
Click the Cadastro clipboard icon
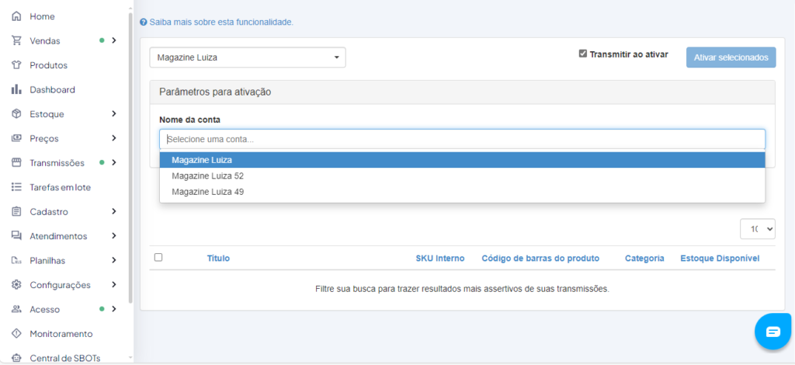16,211
